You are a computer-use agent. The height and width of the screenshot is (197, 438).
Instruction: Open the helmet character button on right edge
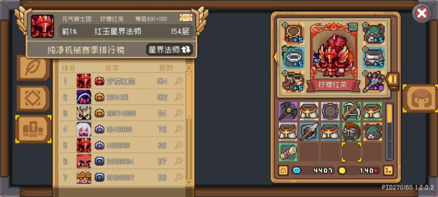(x=421, y=98)
